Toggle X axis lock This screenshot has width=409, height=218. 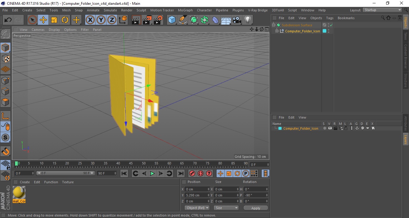pos(90,20)
